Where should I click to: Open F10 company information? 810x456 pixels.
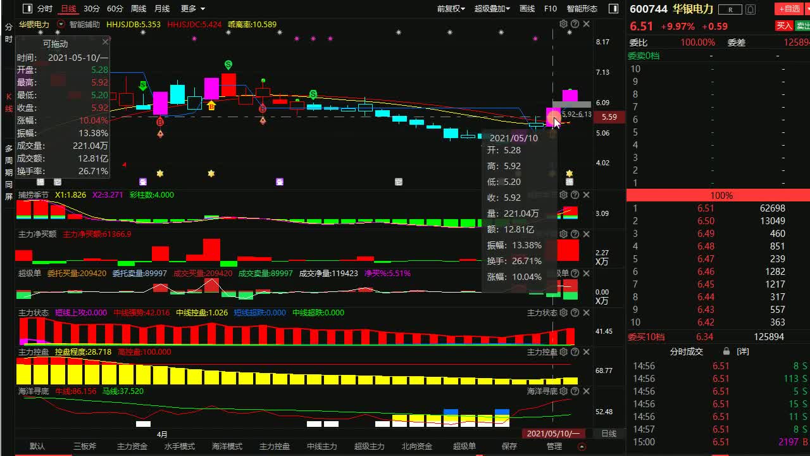[551, 9]
